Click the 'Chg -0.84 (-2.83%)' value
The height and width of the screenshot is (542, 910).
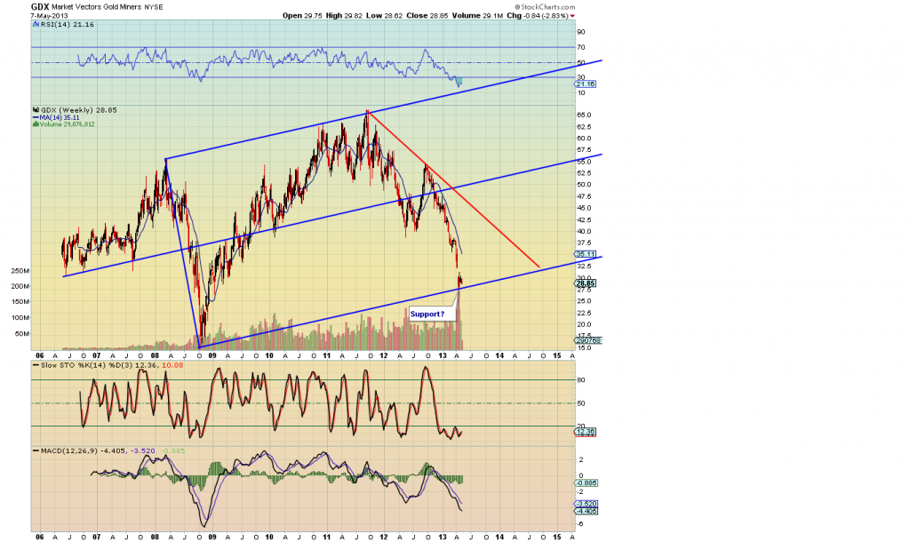538,16
